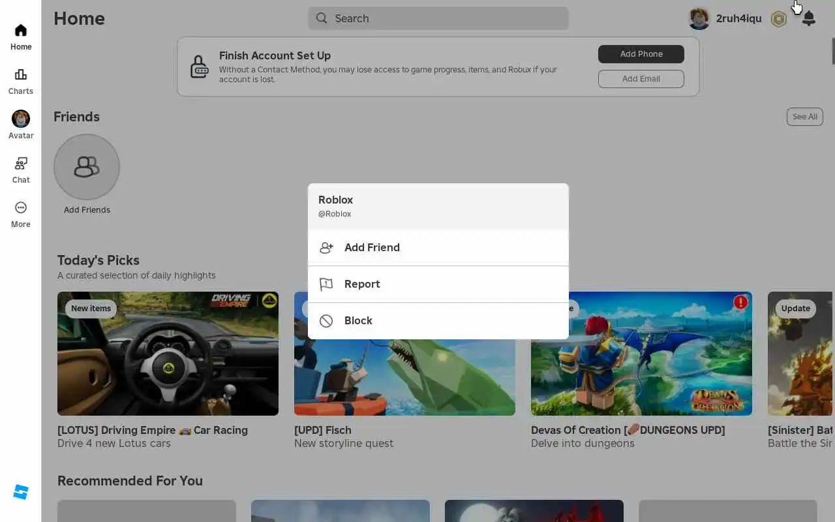Screen dimensions: 835x522
Task: Open the 2ruh4iqu profile avatar picture
Action: pos(699,18)
